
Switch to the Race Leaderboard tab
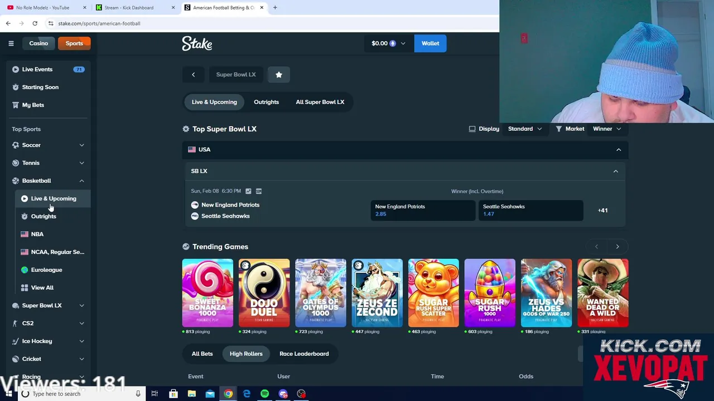coord(304,354)
